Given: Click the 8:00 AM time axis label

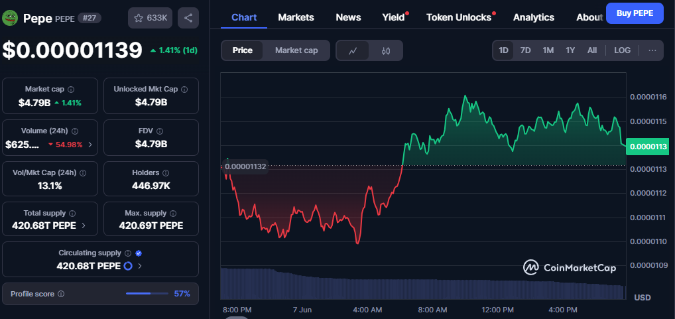Looking at the screenshot, I should 432,310.
